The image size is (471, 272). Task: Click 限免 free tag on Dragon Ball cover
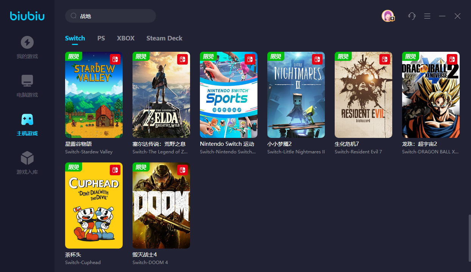410,56
